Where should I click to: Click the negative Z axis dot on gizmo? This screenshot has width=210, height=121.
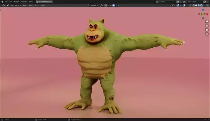(x=203, y=18)
